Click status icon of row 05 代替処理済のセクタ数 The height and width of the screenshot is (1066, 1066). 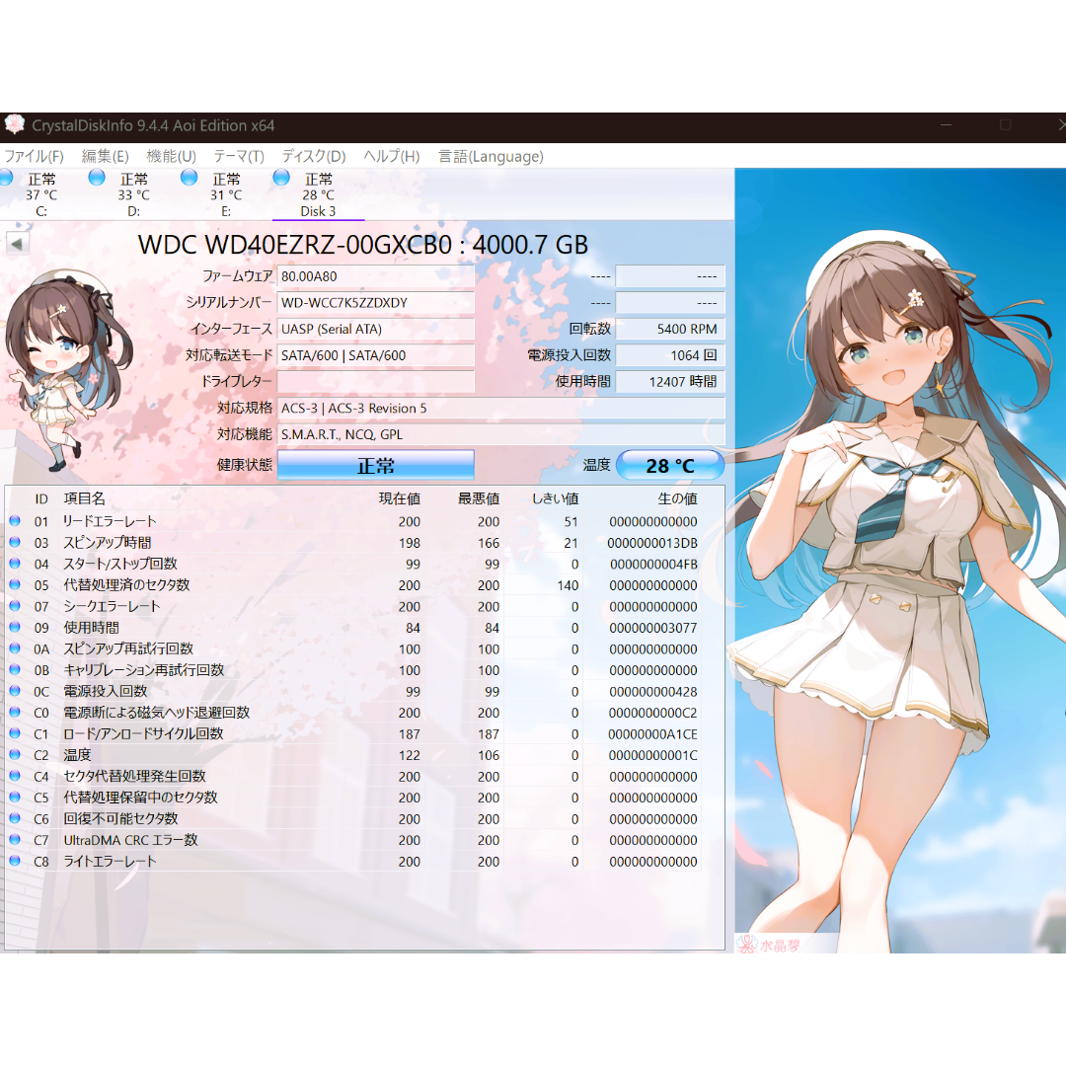click(15, 584)
